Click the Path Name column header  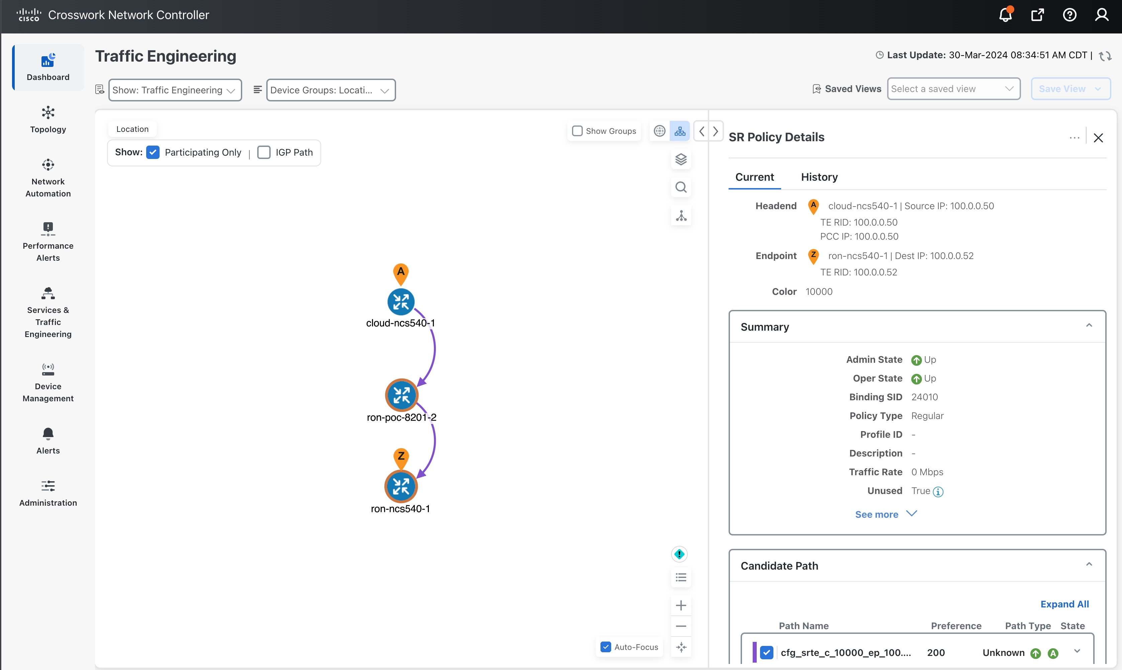click(804, 626)
